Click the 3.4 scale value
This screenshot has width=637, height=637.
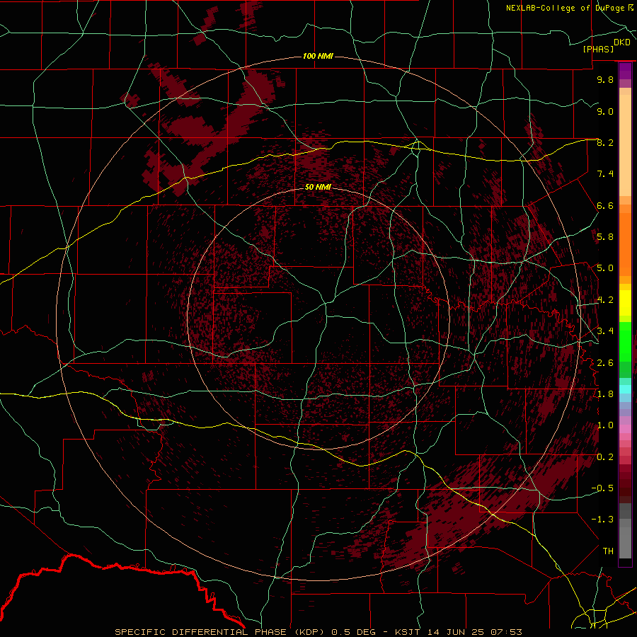605,331
